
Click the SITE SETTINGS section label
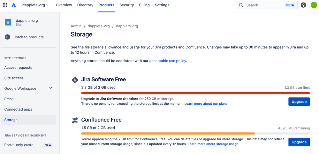click(15, 58)
